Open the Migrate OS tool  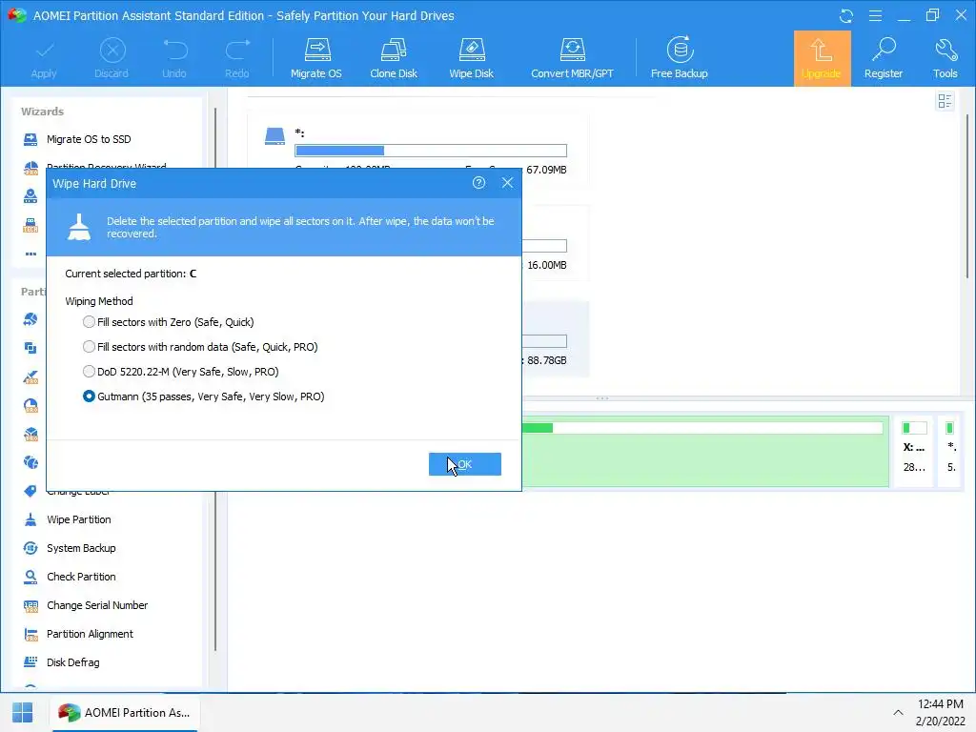pos(316,59)
